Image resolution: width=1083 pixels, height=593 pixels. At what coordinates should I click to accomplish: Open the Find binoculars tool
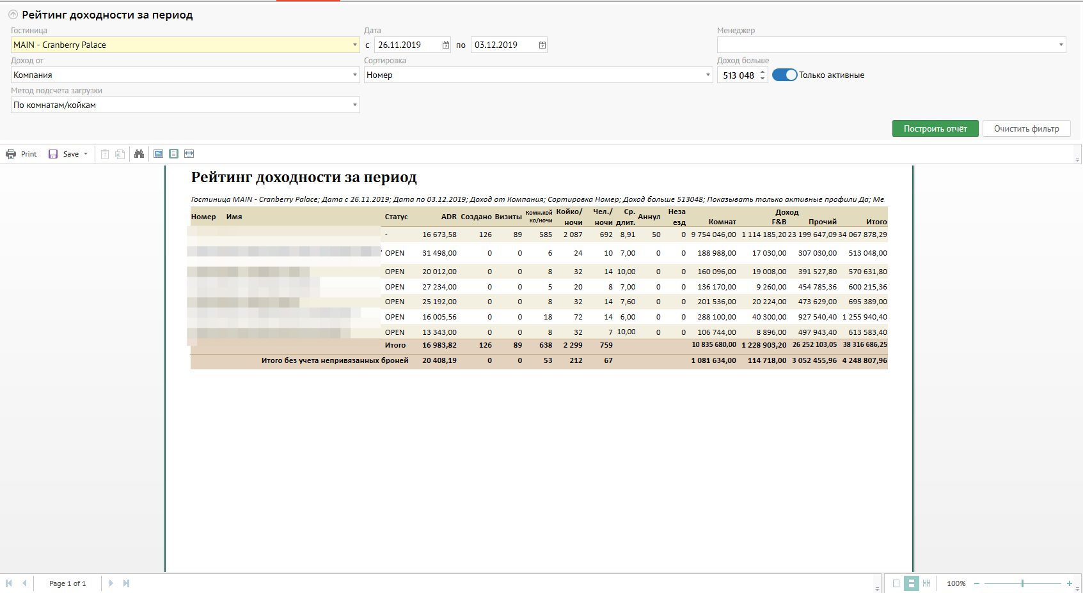[x=139, y=154]
